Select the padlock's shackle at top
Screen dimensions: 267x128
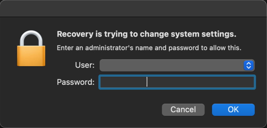coord(31,37)
